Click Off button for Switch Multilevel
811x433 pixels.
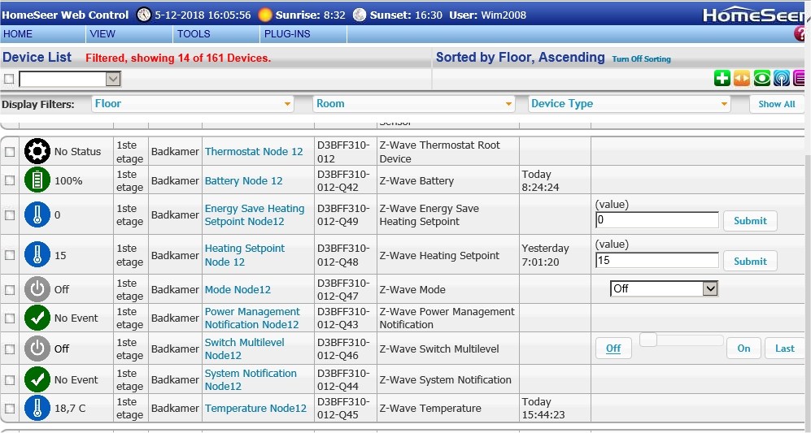[x=613, y=349]
